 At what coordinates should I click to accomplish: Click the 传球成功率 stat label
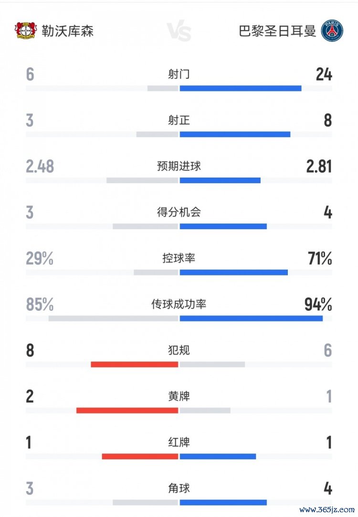pyautogui.click(x=179, y=304)
